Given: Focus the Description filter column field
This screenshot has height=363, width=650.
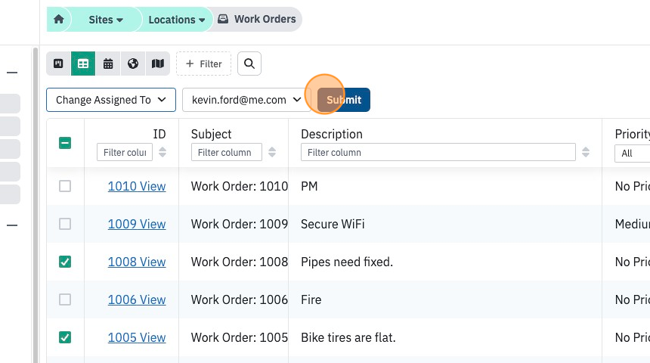Looking at the screenshot, I should point(438,152).
